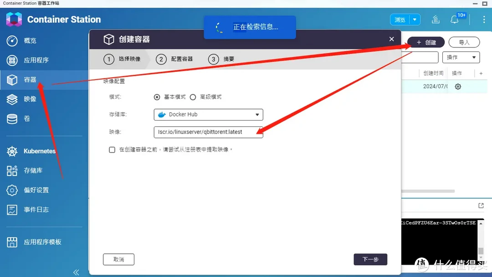Click the container search field

(420, 57)
